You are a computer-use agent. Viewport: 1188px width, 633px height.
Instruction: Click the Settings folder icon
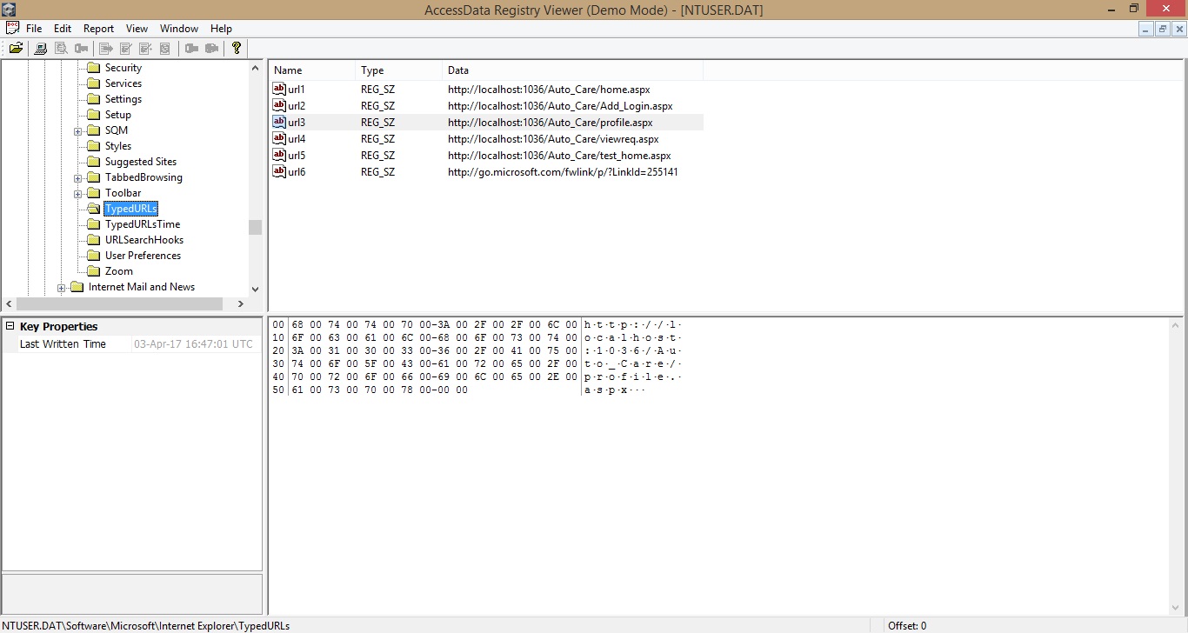click(94, 99)
